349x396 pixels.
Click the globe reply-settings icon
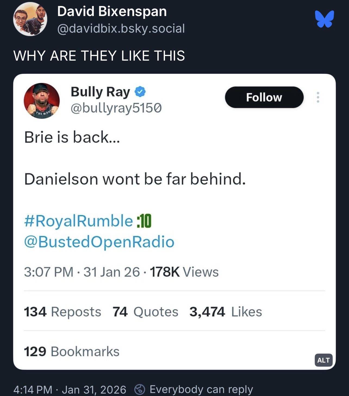[x=140, y=389]
